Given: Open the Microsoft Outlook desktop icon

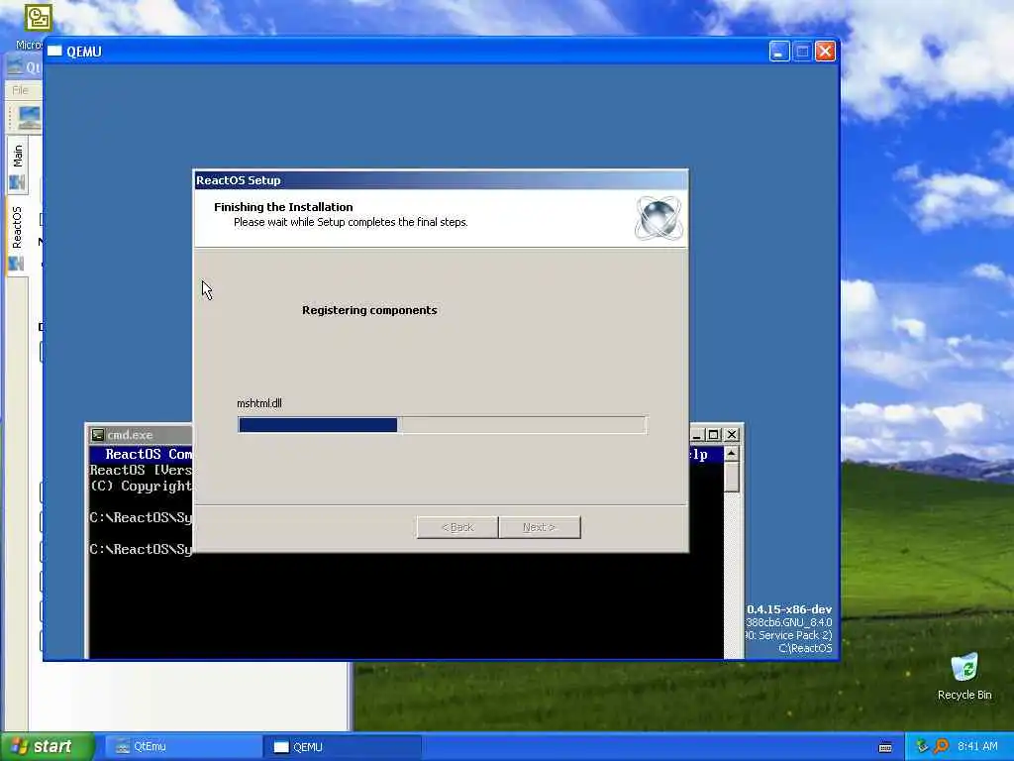Looking at the screenshot, I should [x=39, y=18].
